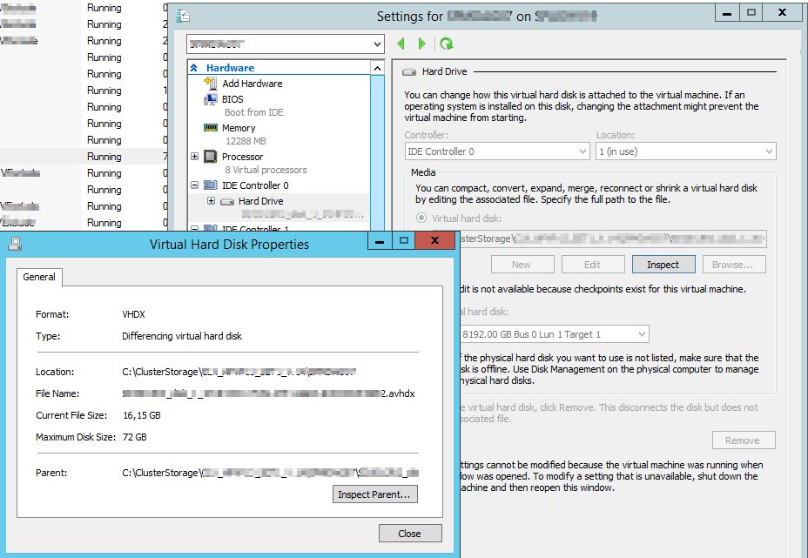Click the Browse... button
Image resolution: width=808 pixels, height=558 pixels.
[x=734, y=265]
